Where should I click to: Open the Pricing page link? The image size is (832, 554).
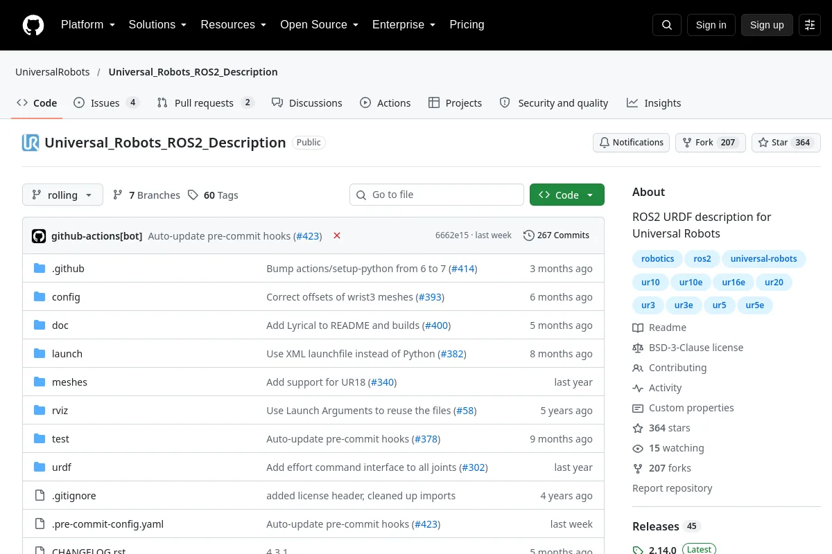pos(467,25)
